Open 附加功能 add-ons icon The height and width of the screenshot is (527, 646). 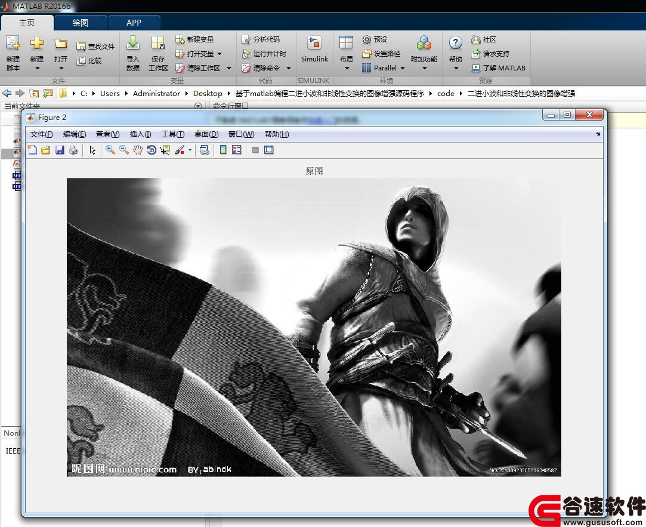click(424, 42)
